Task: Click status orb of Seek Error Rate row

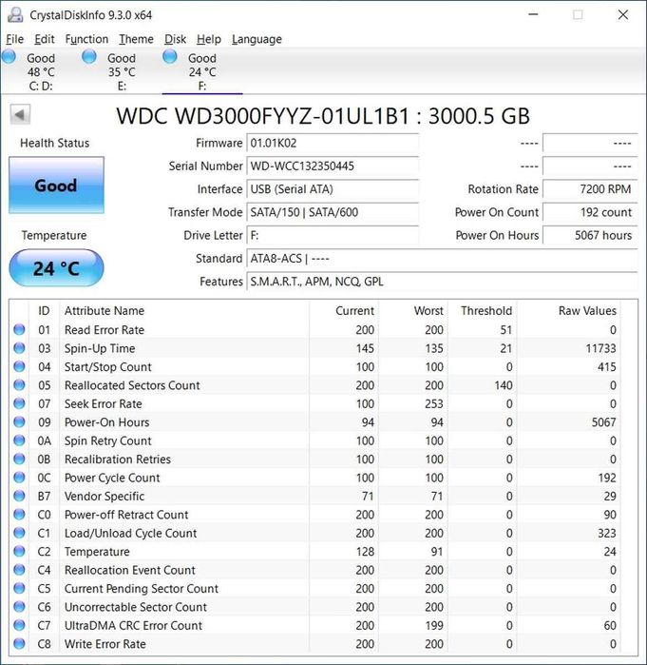Action: pos(19,403)
